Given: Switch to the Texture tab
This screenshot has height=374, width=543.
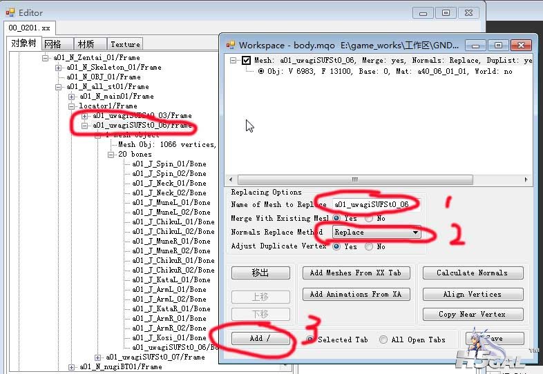Looking at the screenshot, I should [x=125, y=44].
